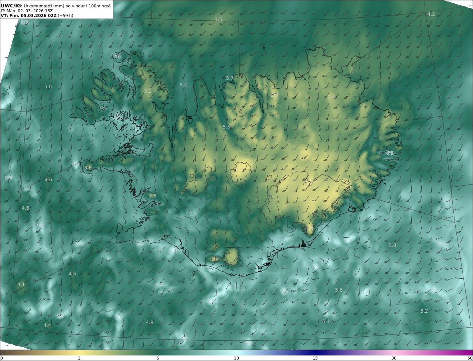Click the 10 tick label on the colour scale
Screen dimensions: 473x361
pyautogui.click(x=236, y=358)
